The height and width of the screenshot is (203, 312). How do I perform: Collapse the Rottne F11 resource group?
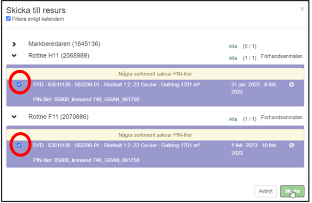tap(14, 117)
